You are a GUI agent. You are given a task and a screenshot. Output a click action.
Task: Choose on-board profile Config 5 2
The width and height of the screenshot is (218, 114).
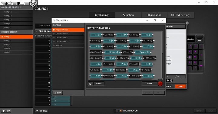(x=16, y=27)
